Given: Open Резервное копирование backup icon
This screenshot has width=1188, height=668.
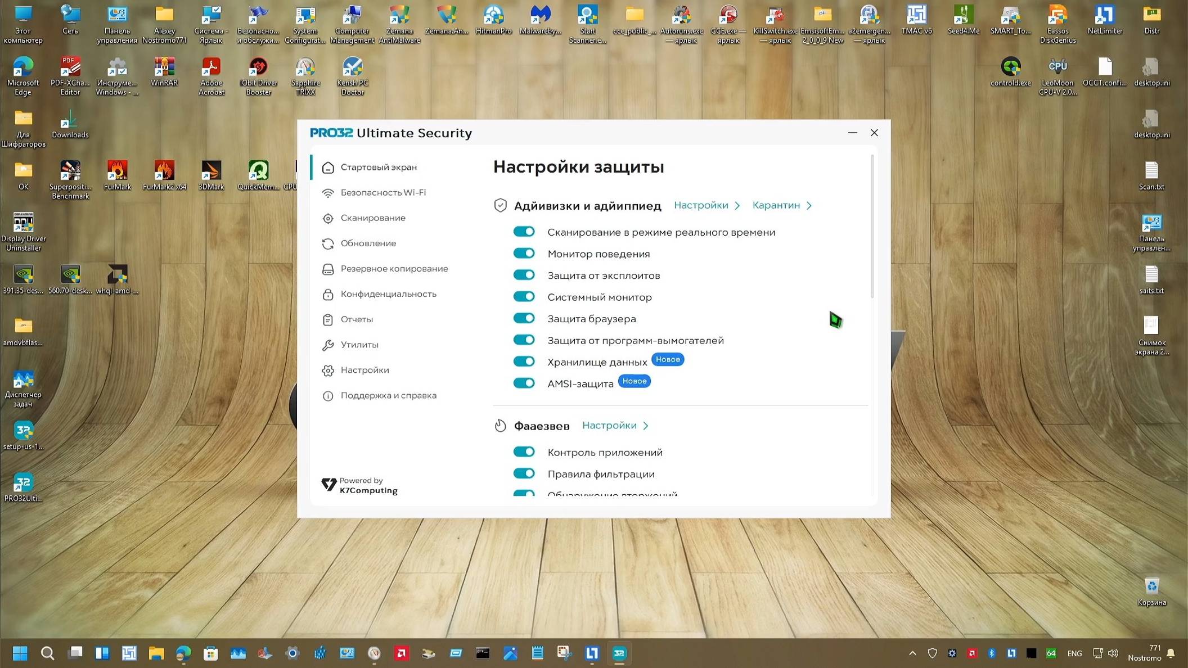Looking at the screenshot, I should 328,269.
